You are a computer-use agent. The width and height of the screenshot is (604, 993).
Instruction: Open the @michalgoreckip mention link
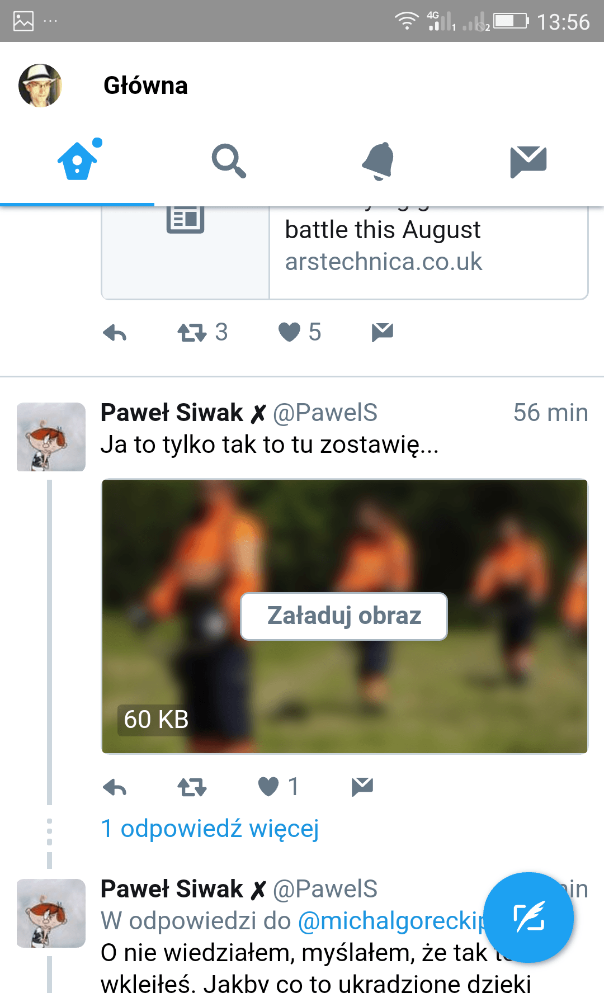pos(393,921)
